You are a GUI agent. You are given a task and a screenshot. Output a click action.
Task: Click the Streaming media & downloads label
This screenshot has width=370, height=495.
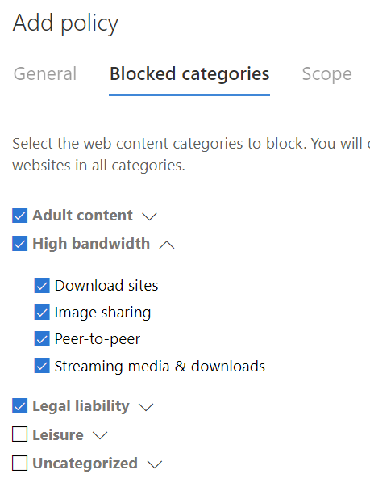160,367
